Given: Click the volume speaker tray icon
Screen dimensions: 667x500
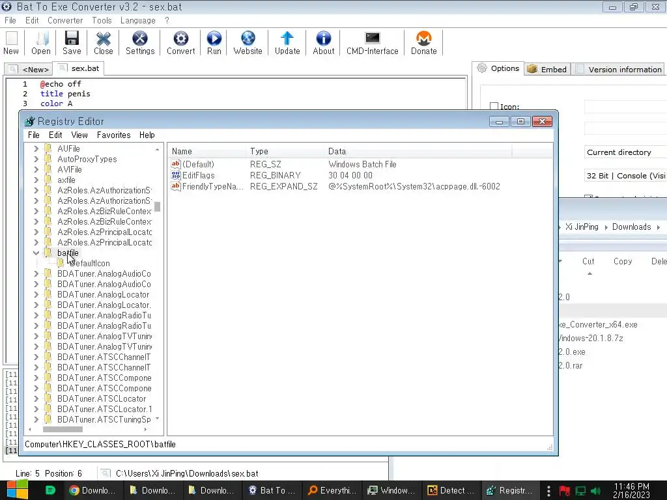Looking at the screenshot, I should pos(596,491).
